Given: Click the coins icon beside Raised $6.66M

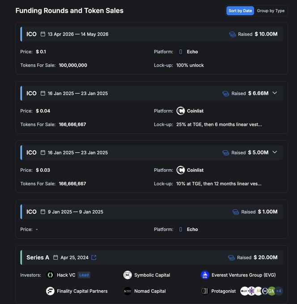Looking at the screenshot, I should click(226, 93).
